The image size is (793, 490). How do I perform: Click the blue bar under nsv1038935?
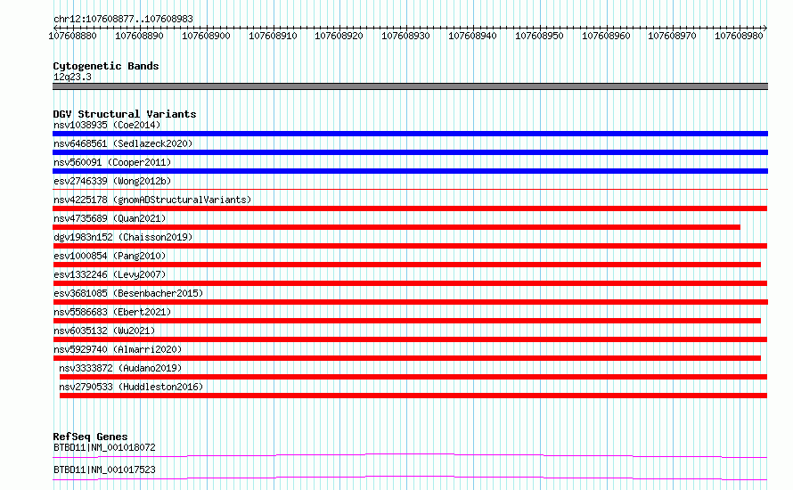tap(410, 134)
